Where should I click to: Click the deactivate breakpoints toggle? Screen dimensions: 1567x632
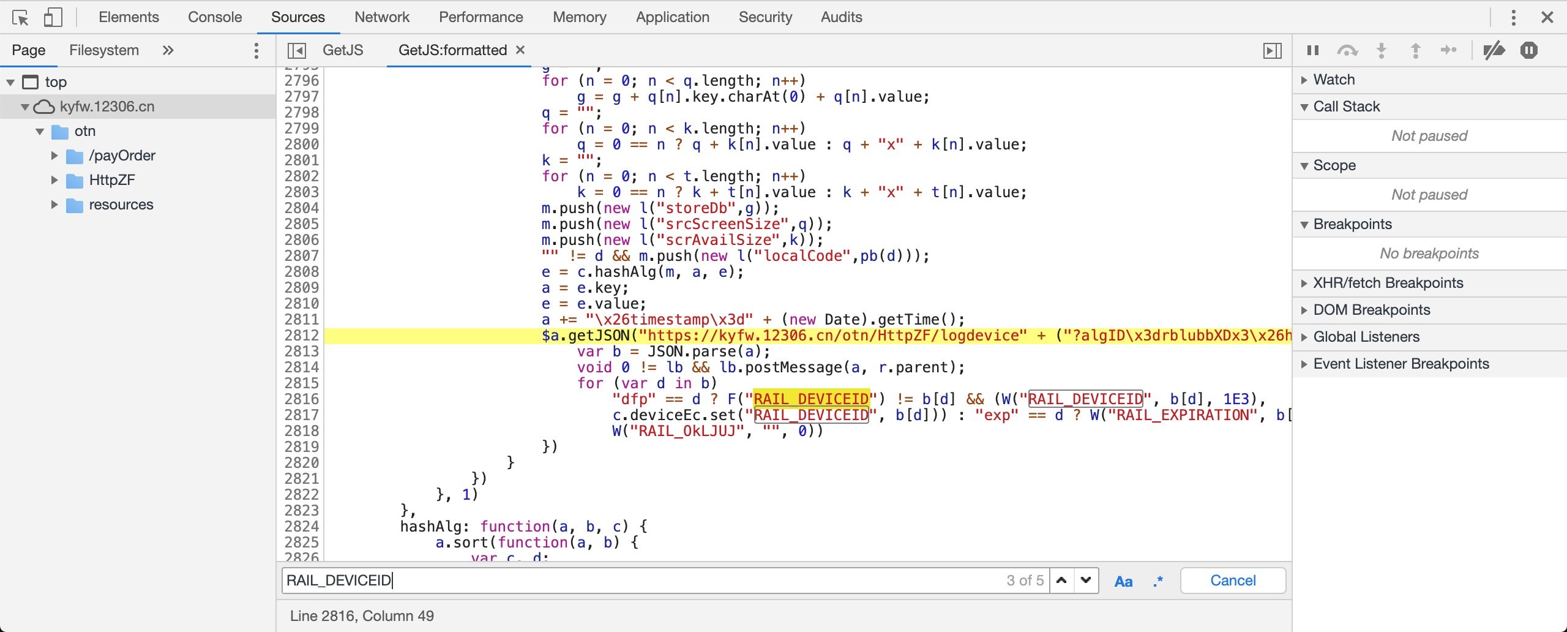[x=1494, y=51]
